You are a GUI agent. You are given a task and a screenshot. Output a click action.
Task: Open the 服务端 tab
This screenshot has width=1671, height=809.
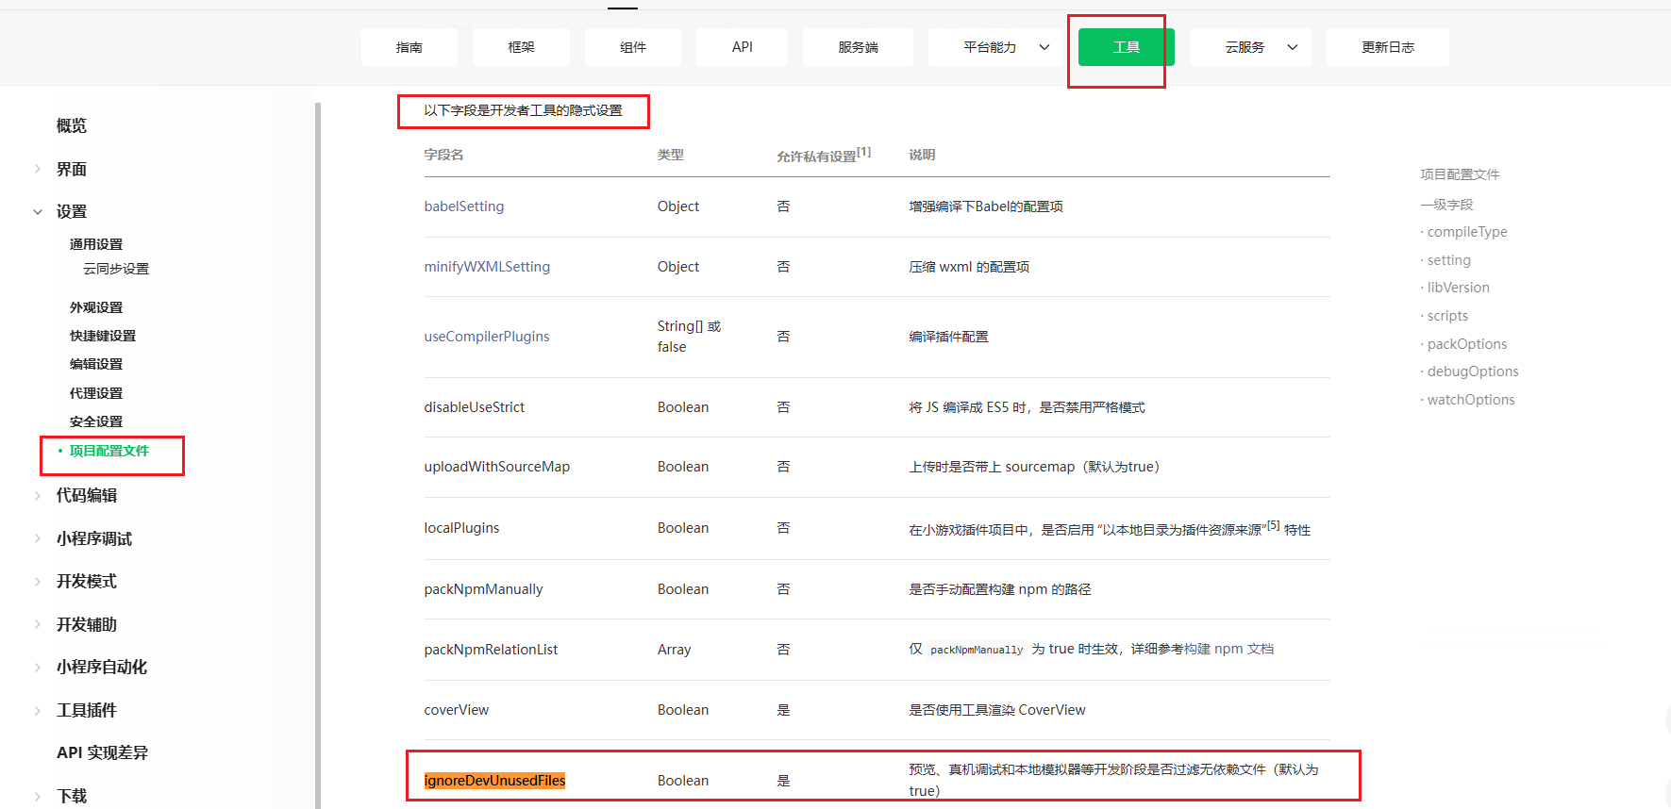click(858, 47)
